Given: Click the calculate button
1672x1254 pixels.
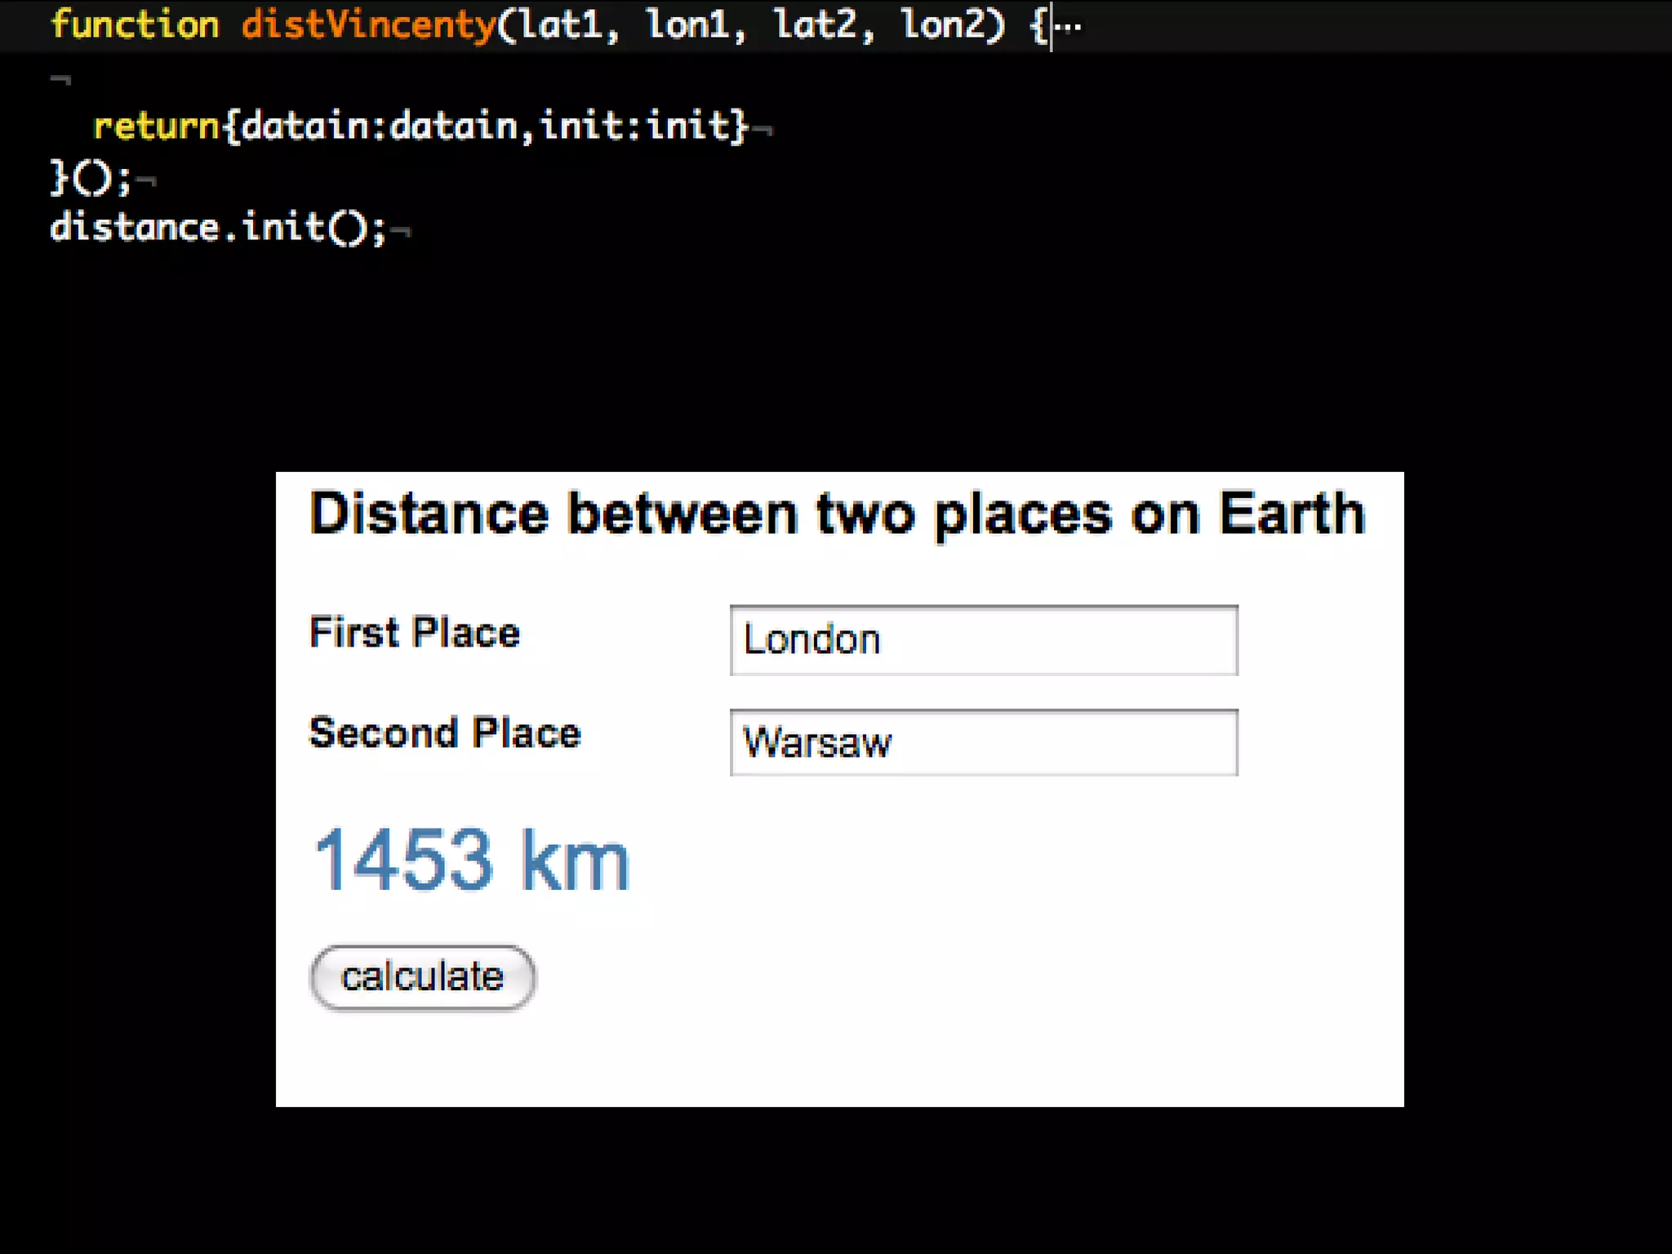Looking at the screenshot, I should tap(422, 977).
